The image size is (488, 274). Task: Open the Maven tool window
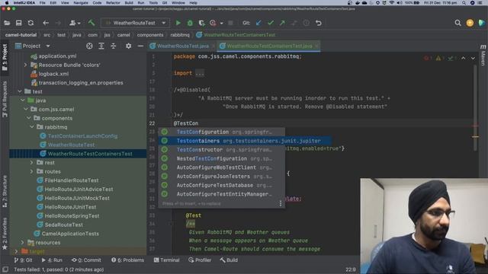click(483, 55)
